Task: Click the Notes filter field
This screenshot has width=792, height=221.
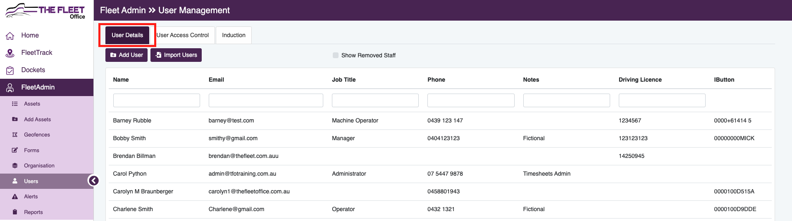Action: pos(566,100)
